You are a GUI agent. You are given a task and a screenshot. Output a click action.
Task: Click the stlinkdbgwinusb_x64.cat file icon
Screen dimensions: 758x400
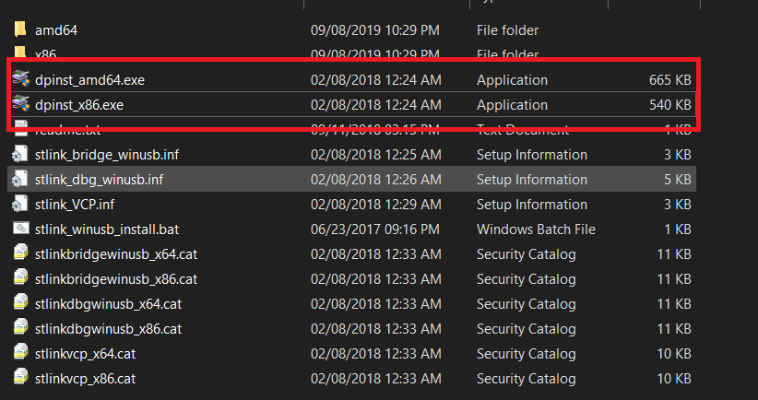click(20, 304)
